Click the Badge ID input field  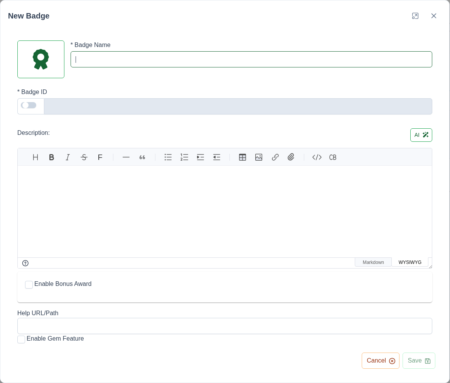pyautogui.click(x=238, y=106)
